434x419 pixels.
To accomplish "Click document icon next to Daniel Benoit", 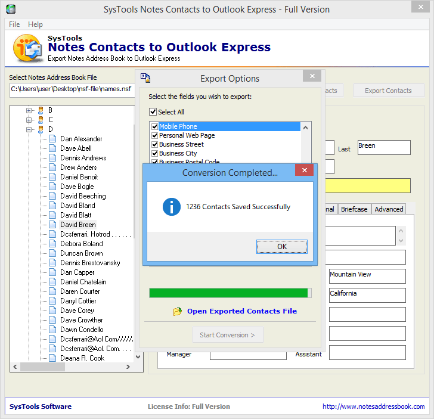I will point(52,177).
